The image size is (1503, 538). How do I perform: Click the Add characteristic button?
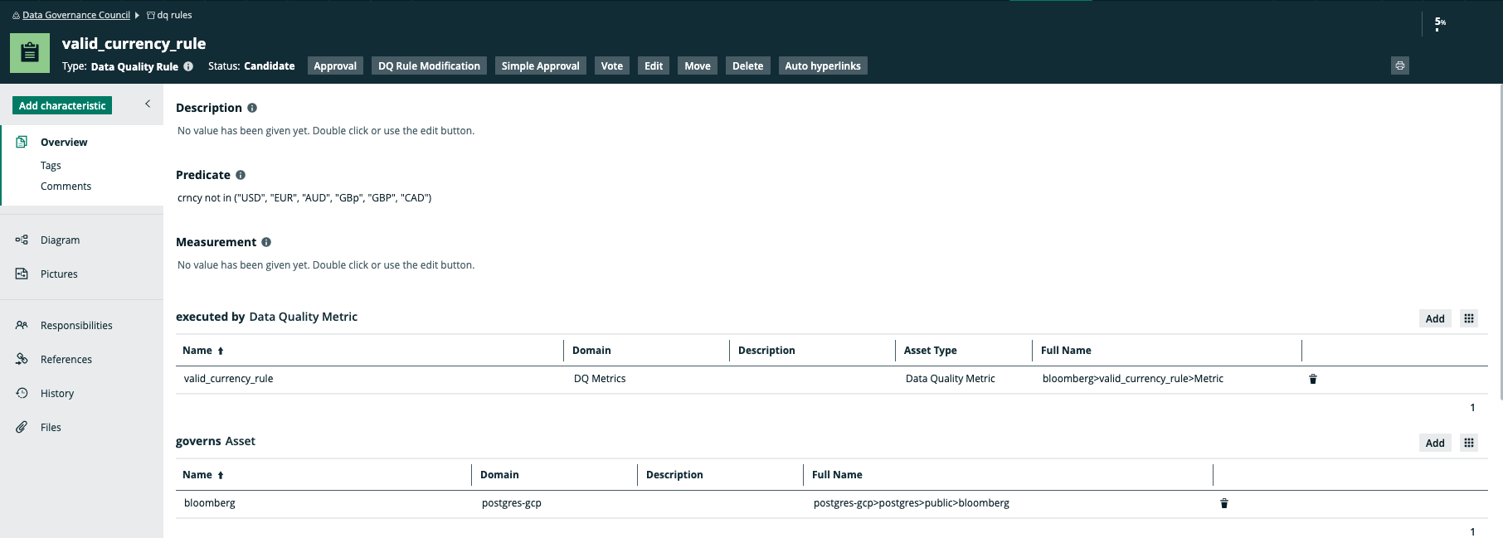click(62, 105)
